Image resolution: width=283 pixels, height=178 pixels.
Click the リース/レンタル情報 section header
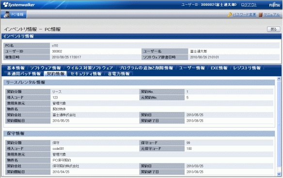coord(139,82)
